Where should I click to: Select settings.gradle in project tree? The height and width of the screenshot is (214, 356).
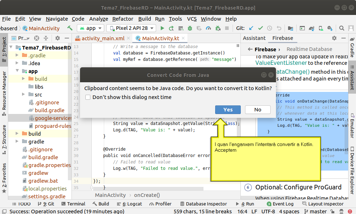pyautogui.click(x=44, y=196)
